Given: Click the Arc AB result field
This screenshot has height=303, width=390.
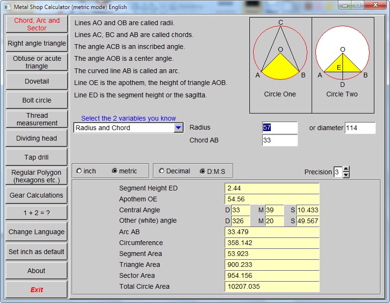Looking at the screenshot, I should pos(272,232).
